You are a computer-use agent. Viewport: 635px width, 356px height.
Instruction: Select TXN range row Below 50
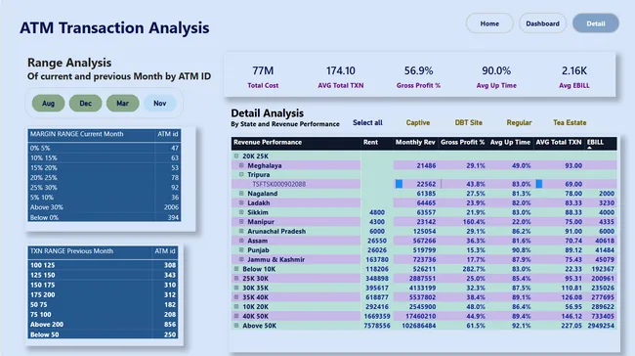pyautogui.click(x=103, y=334)
